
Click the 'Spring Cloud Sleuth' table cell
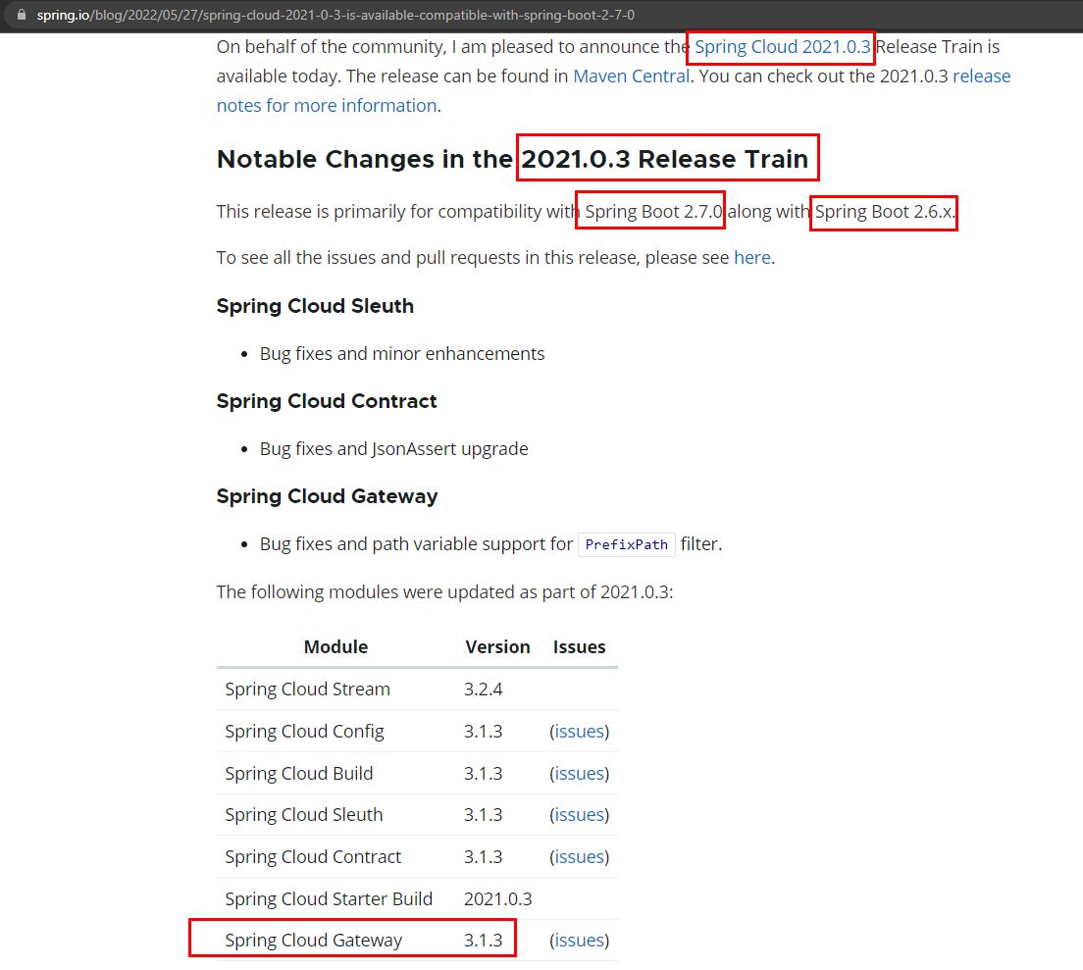coord(304,815)
